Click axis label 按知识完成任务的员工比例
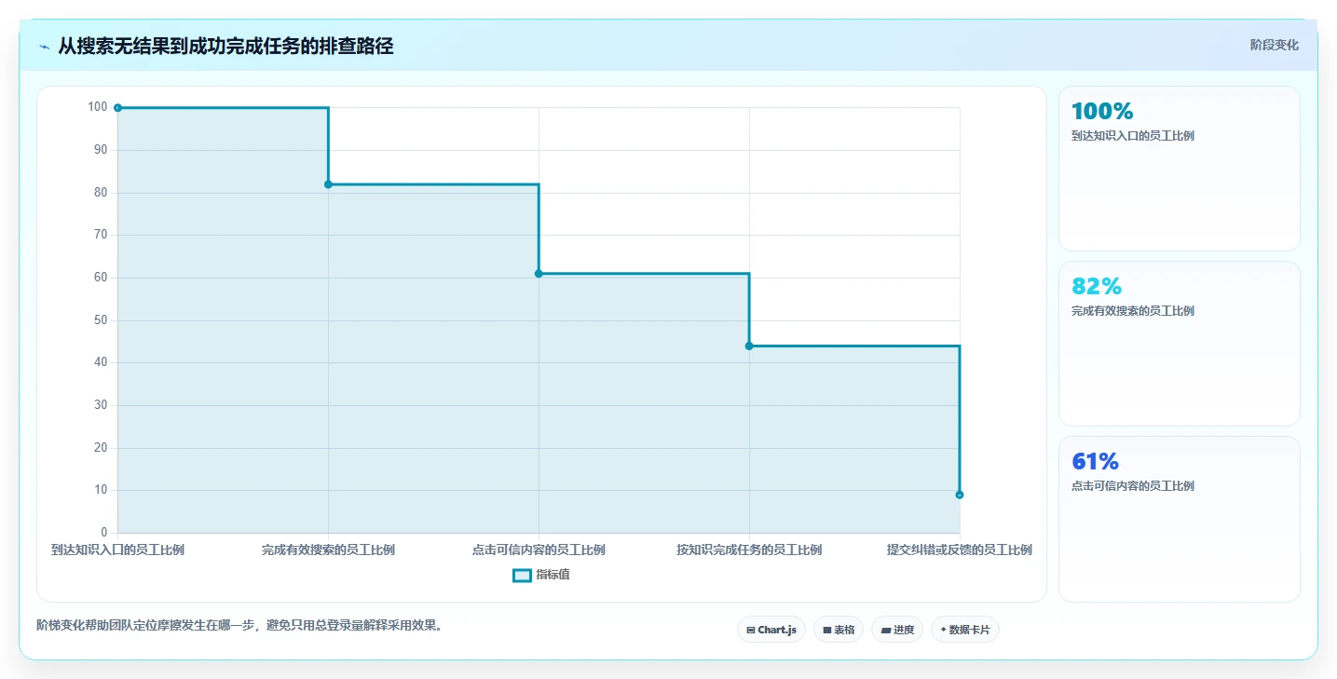Image resolution: width=1337 pixels, height=679 pixels. point(749,550)
